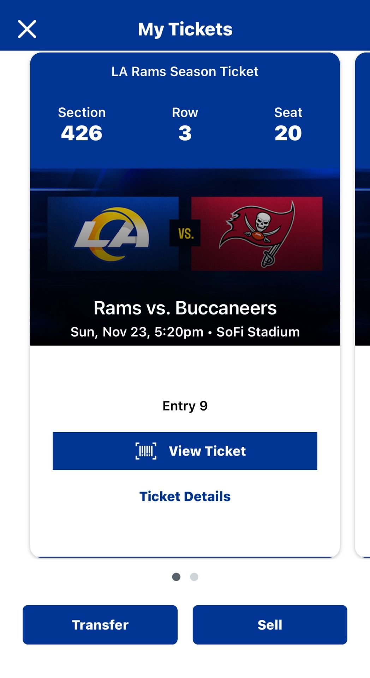Screen dimensions: 370x678
Task: Select the Seat 20 value
Action: click(288, 133)
